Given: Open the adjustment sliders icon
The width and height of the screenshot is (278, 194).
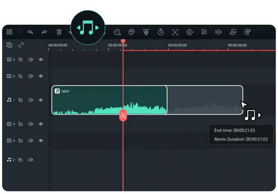Looking at the screenshot, I should (x=204, y=32).
